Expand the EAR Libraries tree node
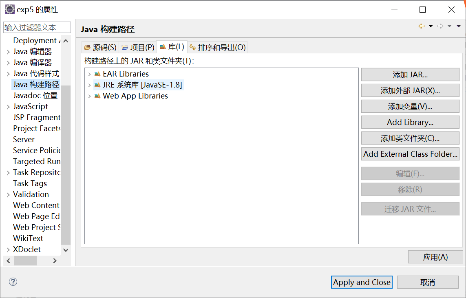Viewport: 466px width, 298px height. (89, 74)
